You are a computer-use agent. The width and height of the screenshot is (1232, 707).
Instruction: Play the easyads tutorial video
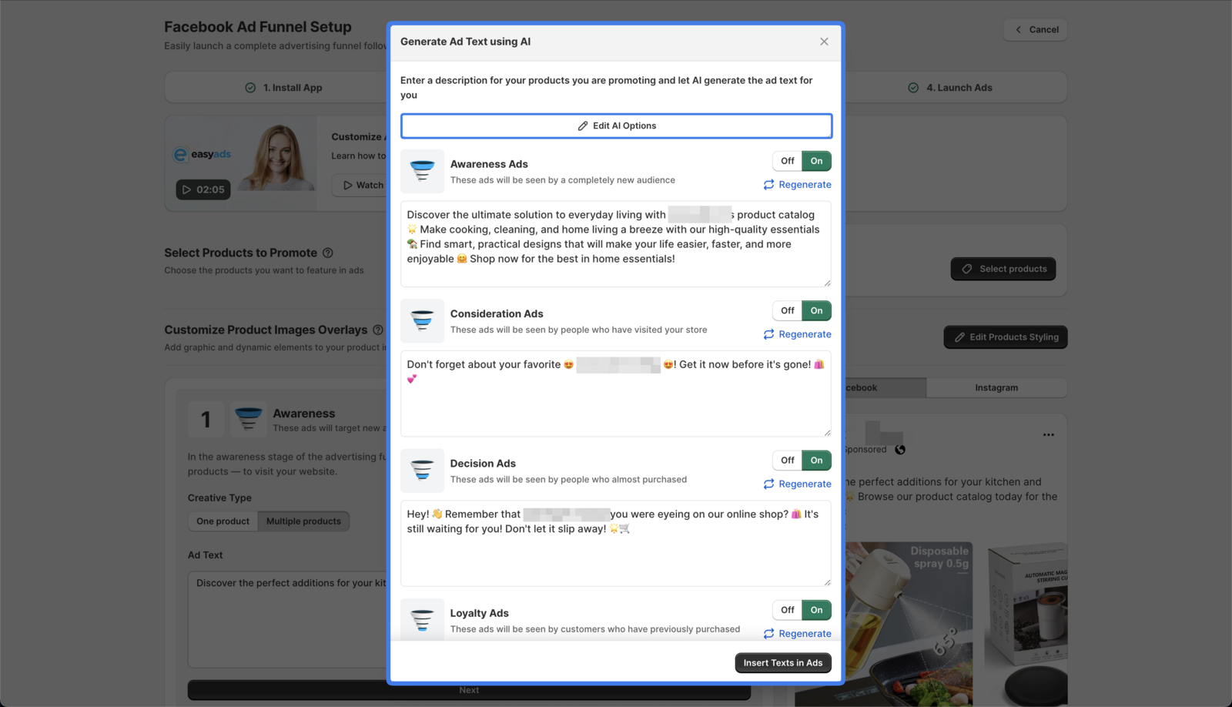[x=203, y=189]
